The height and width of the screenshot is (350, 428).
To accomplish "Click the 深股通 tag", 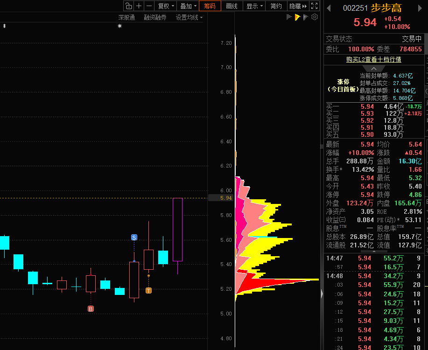I will point(126,17).
